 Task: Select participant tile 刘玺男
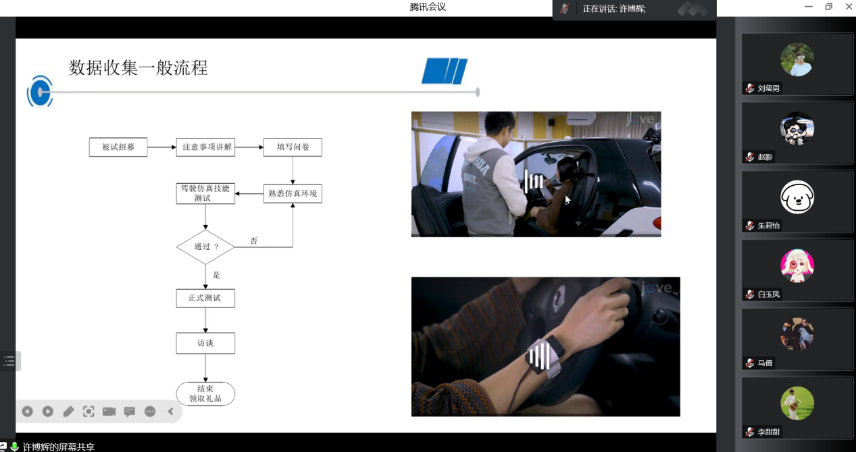pyautogui.click(x=797, y=64)
